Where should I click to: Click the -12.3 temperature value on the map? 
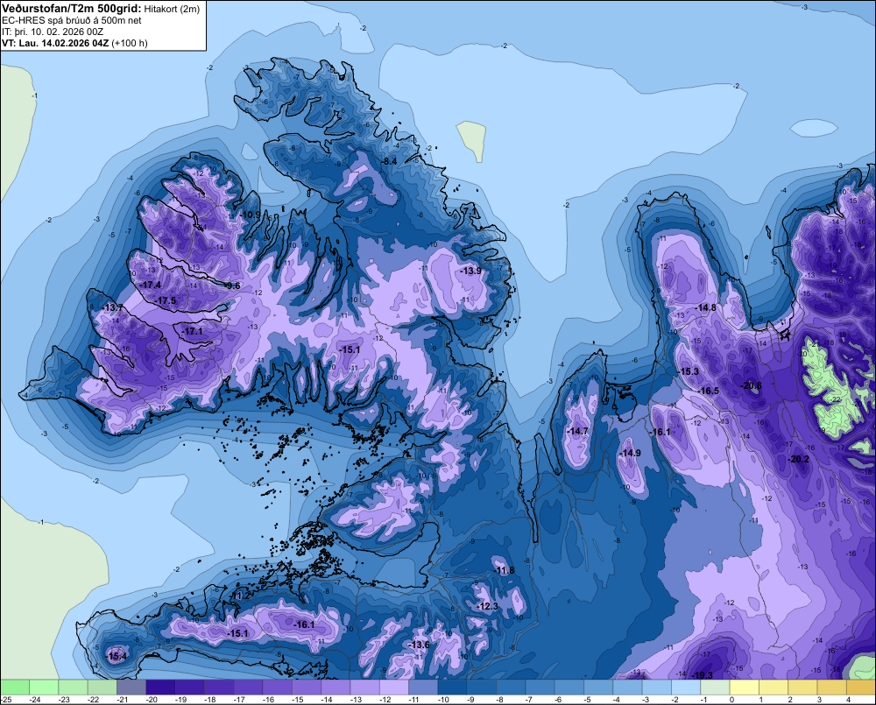[x=486, y=607]
